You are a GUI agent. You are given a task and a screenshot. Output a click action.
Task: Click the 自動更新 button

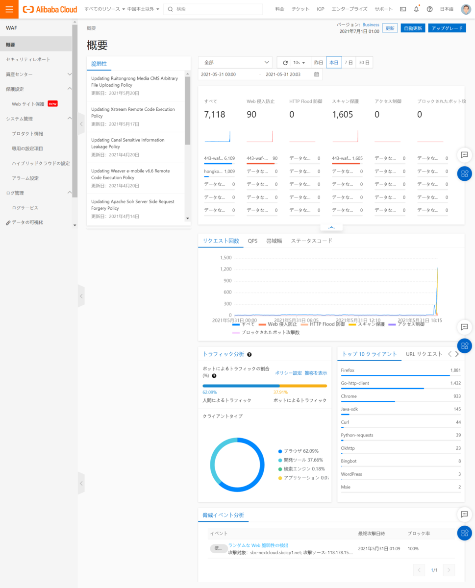412,28
